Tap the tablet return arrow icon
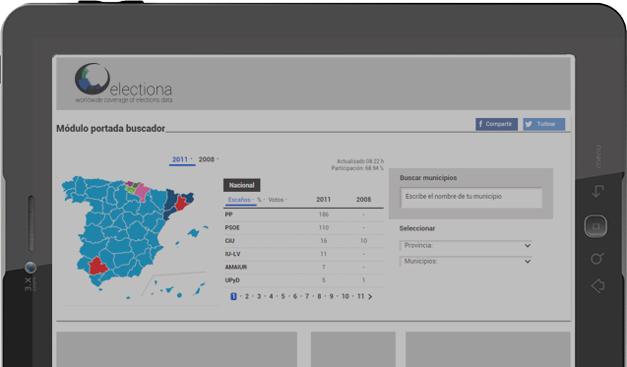Viewport: 627px width, 367px height. [x=597, y=191]
